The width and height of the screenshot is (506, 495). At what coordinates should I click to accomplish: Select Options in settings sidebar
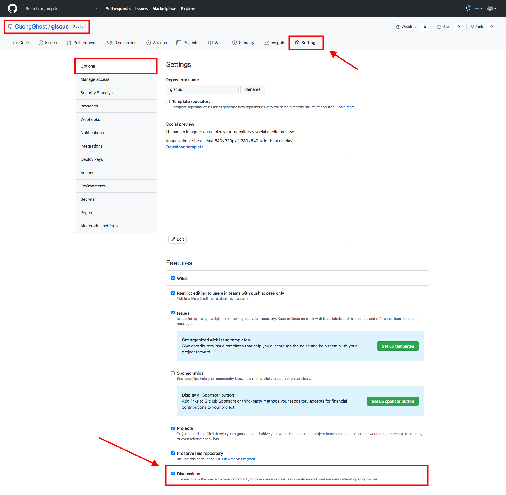click(x=116, y=66)
